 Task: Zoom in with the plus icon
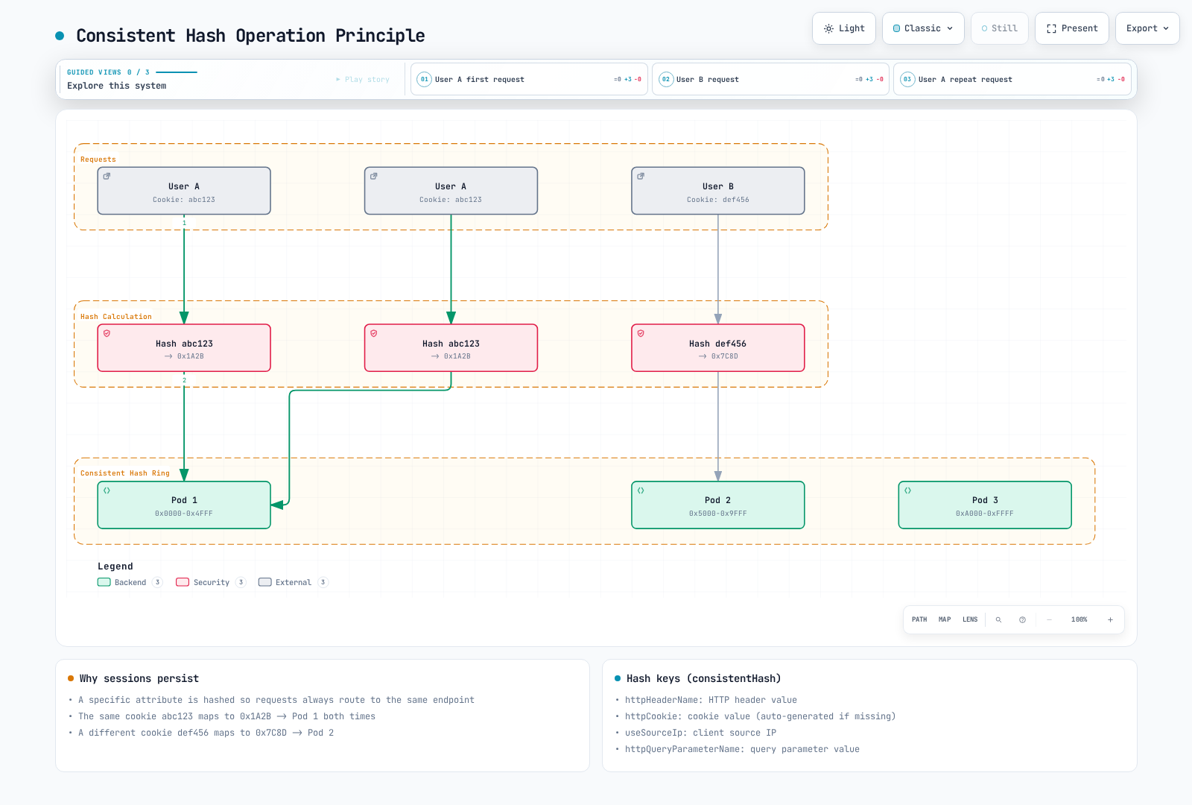coord(1110,619)
